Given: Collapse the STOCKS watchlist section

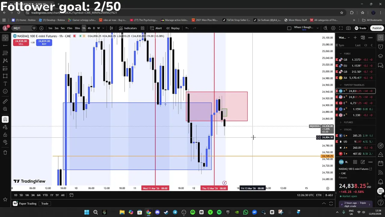Looking at the screenshot, I should point(340,130).
